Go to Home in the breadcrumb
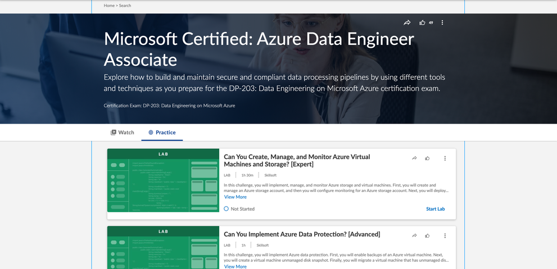The image size is (557, 269). click(x=109, y=6)
